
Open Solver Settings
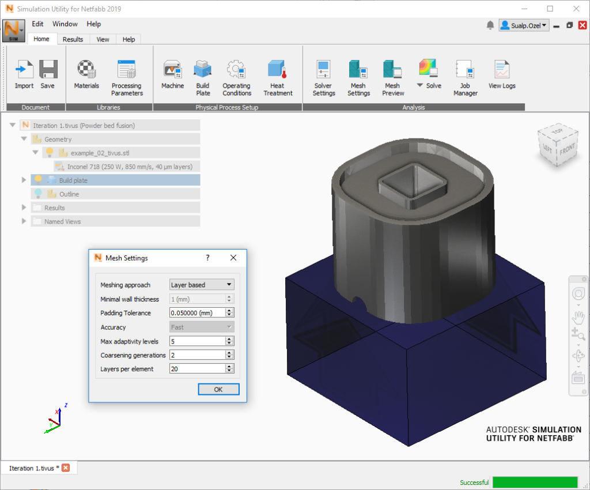coord(324,78)
